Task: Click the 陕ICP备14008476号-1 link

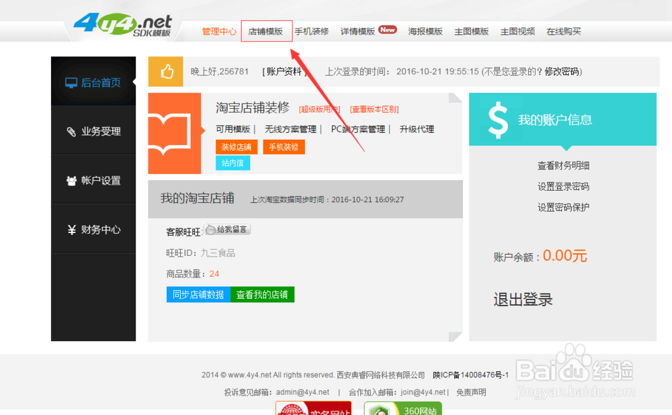Action: tap(470, 375)
